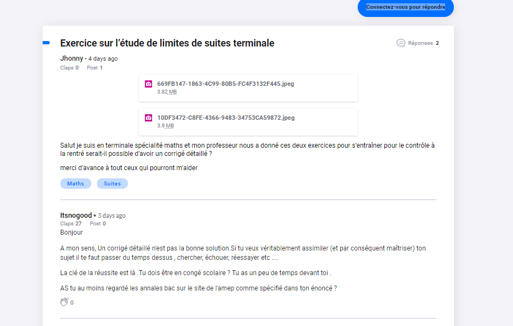
Task: Open the 10DF3472-C8FE-4366 jpeg file link
Action: (225, 118)
